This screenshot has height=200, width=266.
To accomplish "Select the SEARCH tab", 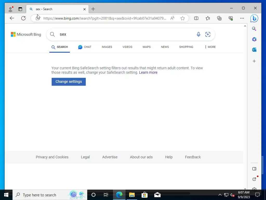I will point(59,47).
